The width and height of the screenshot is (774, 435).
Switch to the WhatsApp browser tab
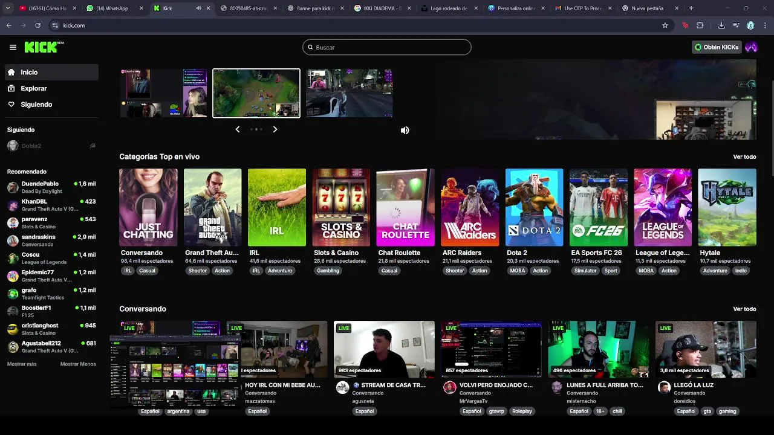click(x=115, y=8)
